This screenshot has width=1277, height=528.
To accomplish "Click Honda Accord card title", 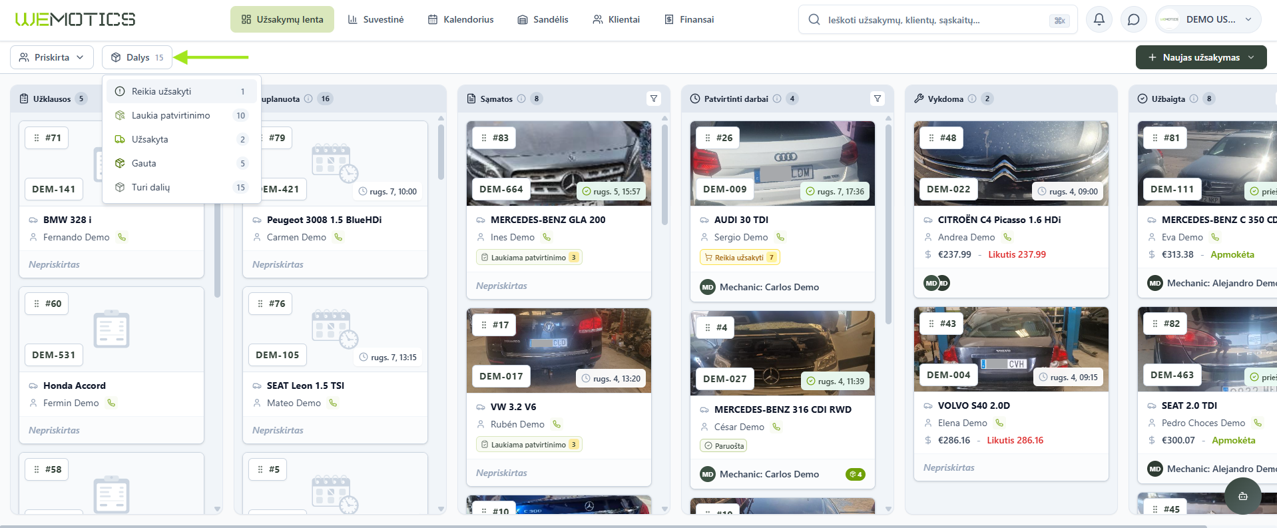I will click(x=75, y=386).
